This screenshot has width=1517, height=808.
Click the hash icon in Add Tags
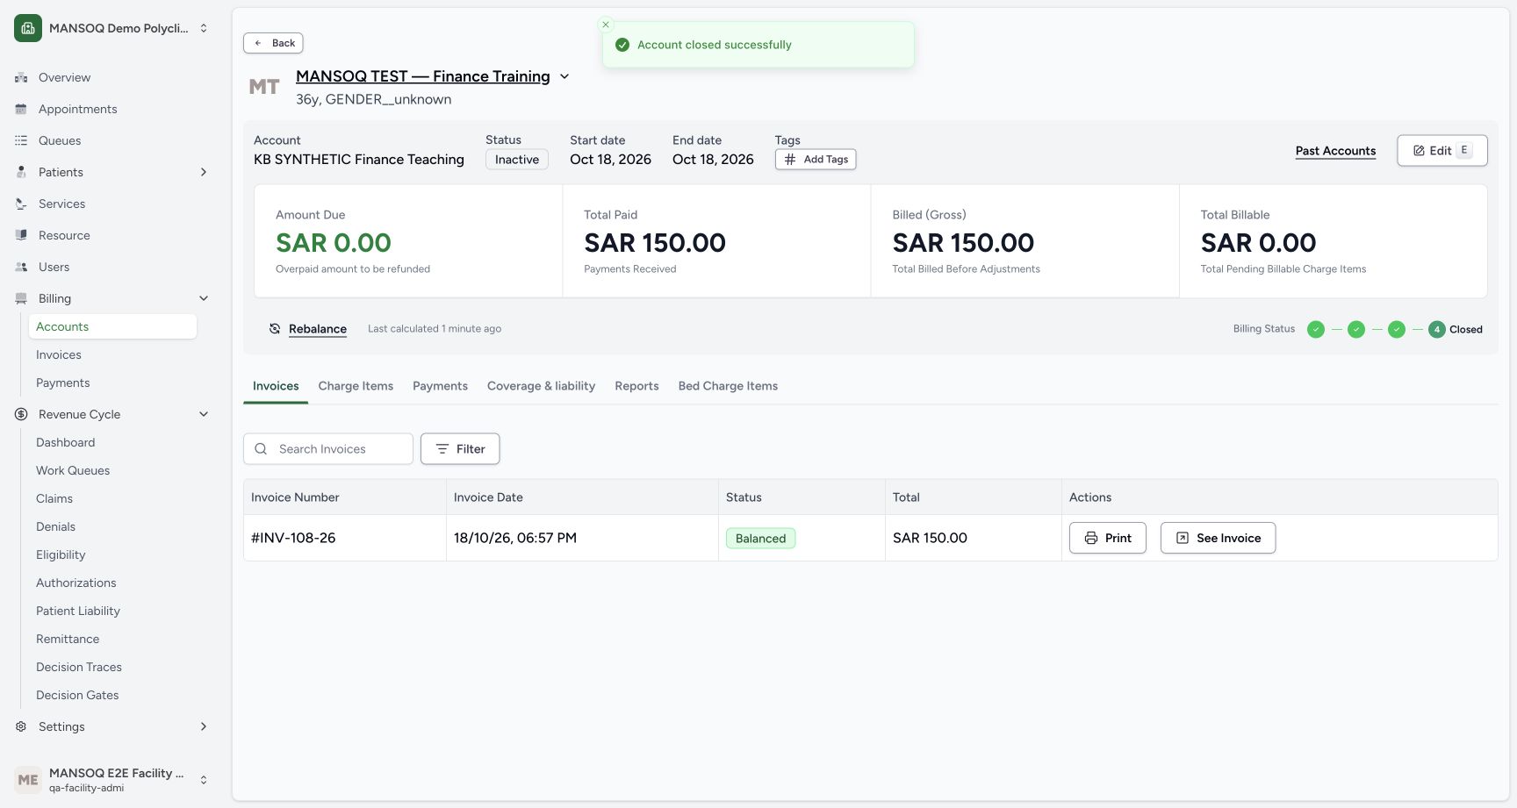point(790,160)
